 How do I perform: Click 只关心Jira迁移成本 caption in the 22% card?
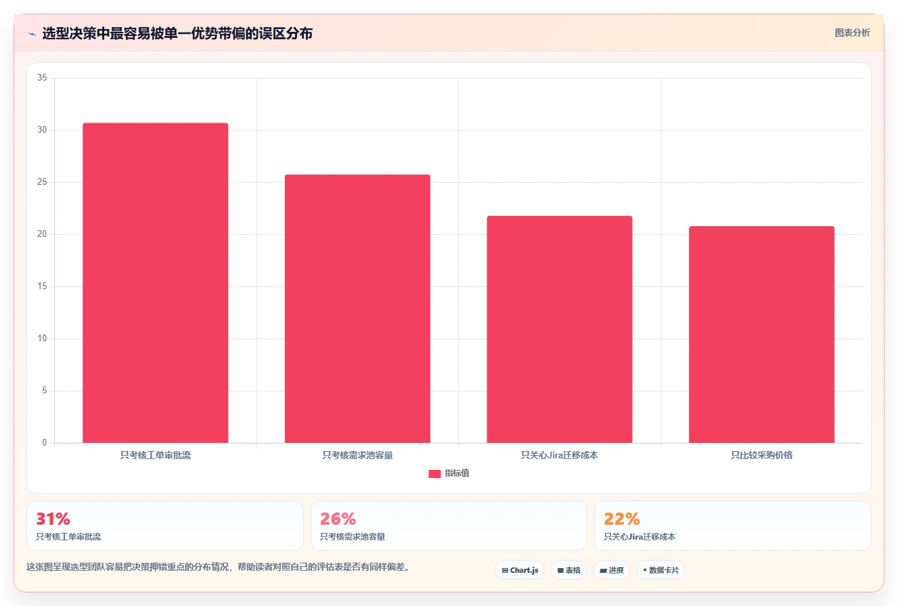639,536
